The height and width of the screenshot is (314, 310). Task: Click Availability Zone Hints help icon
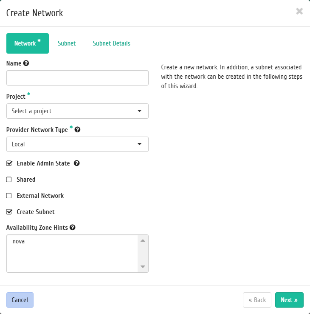(73, 228)
